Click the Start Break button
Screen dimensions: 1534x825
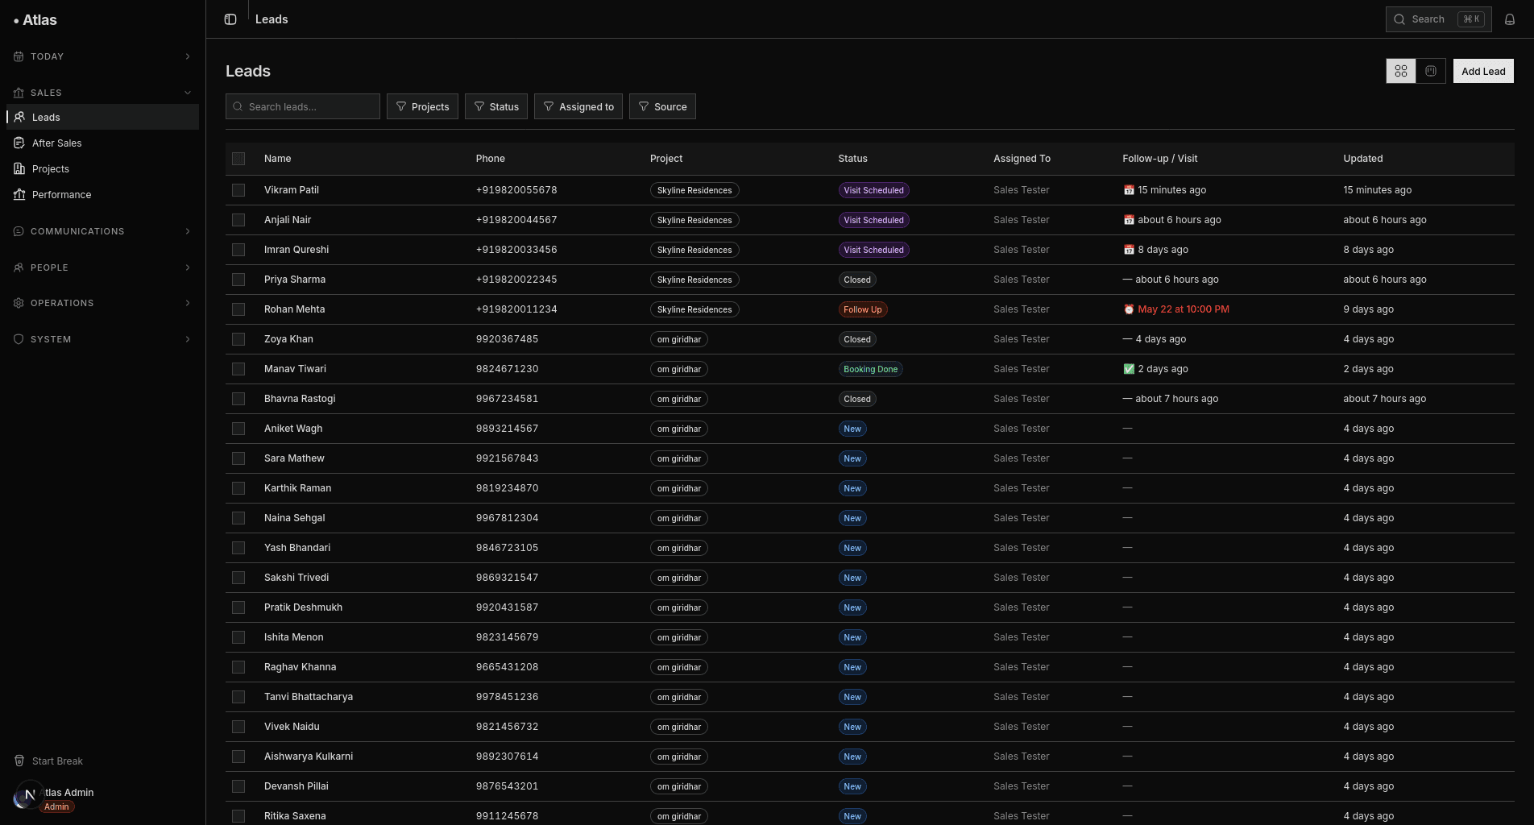tap(103, 761)
